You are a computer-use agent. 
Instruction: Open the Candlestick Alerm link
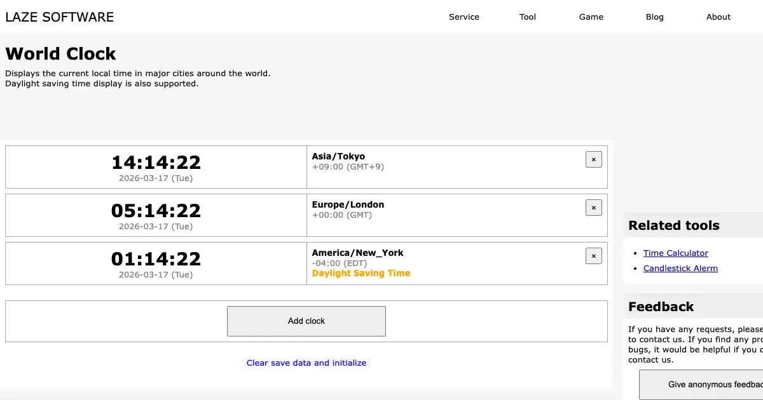(680, 269)
